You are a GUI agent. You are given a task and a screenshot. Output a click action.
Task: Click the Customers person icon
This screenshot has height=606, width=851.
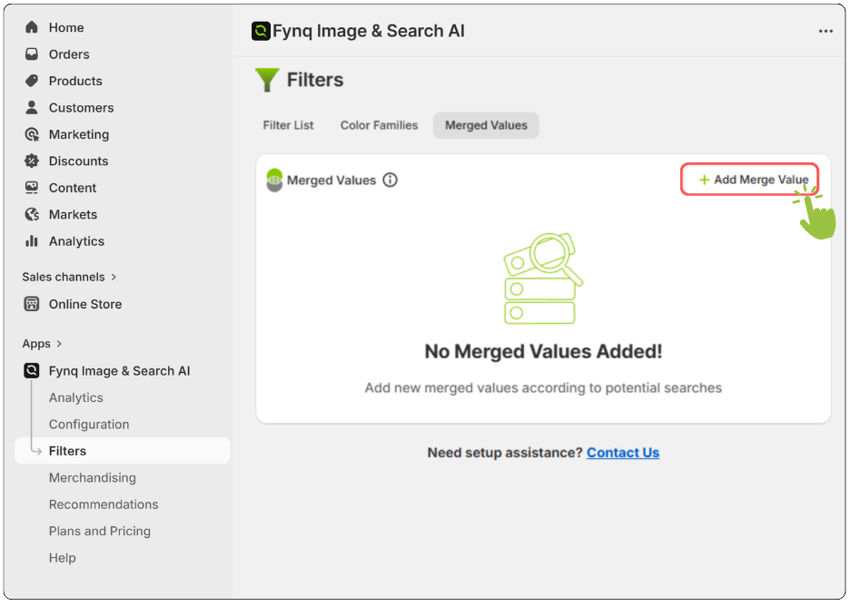(32, 107)
